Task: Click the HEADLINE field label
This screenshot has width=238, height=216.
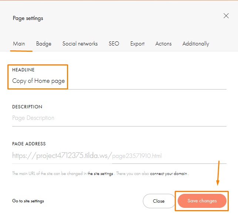Action: click(23, 70)
